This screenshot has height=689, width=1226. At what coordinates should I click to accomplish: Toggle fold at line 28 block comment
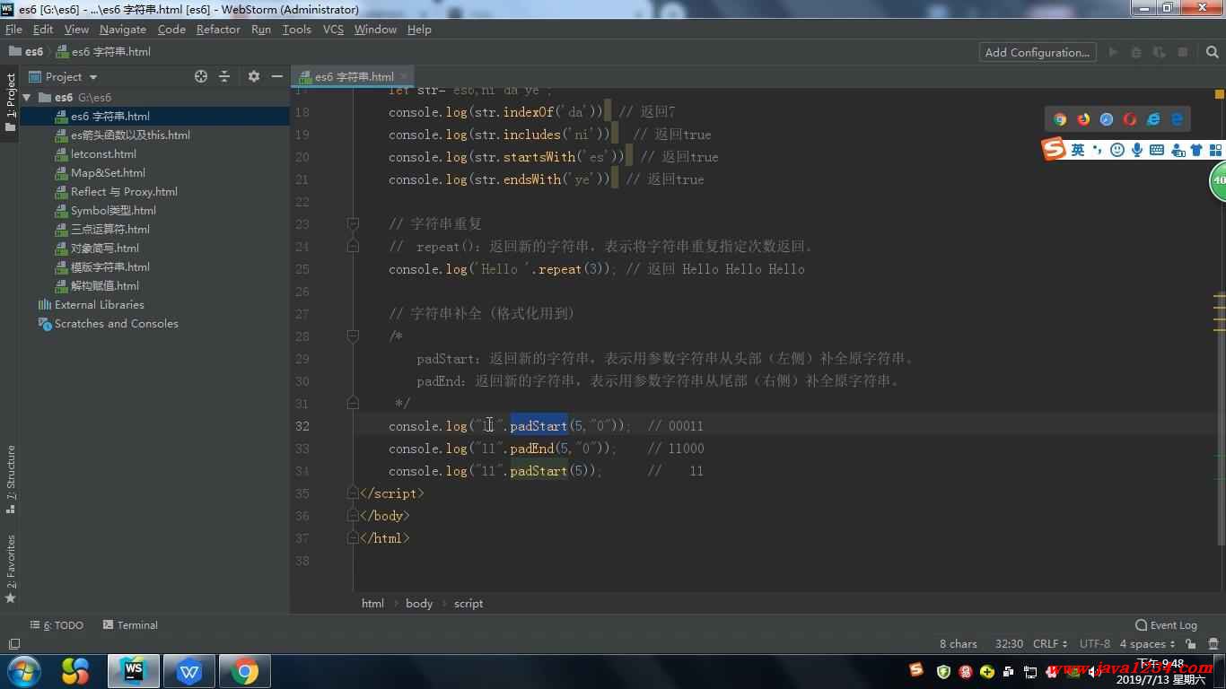[x=353, y=336]
